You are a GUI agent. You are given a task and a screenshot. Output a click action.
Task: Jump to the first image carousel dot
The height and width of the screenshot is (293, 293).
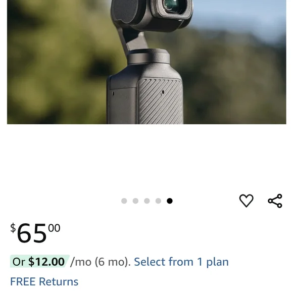tap(124, 201)
